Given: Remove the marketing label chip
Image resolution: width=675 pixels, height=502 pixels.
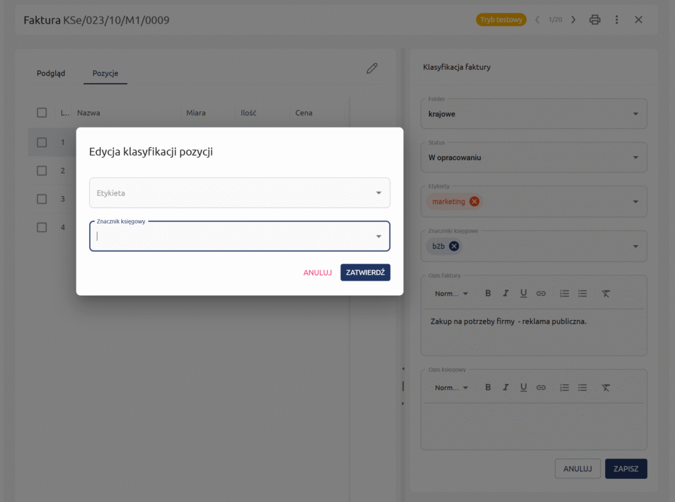Looking at the screenshot, I should coord(474,202).
